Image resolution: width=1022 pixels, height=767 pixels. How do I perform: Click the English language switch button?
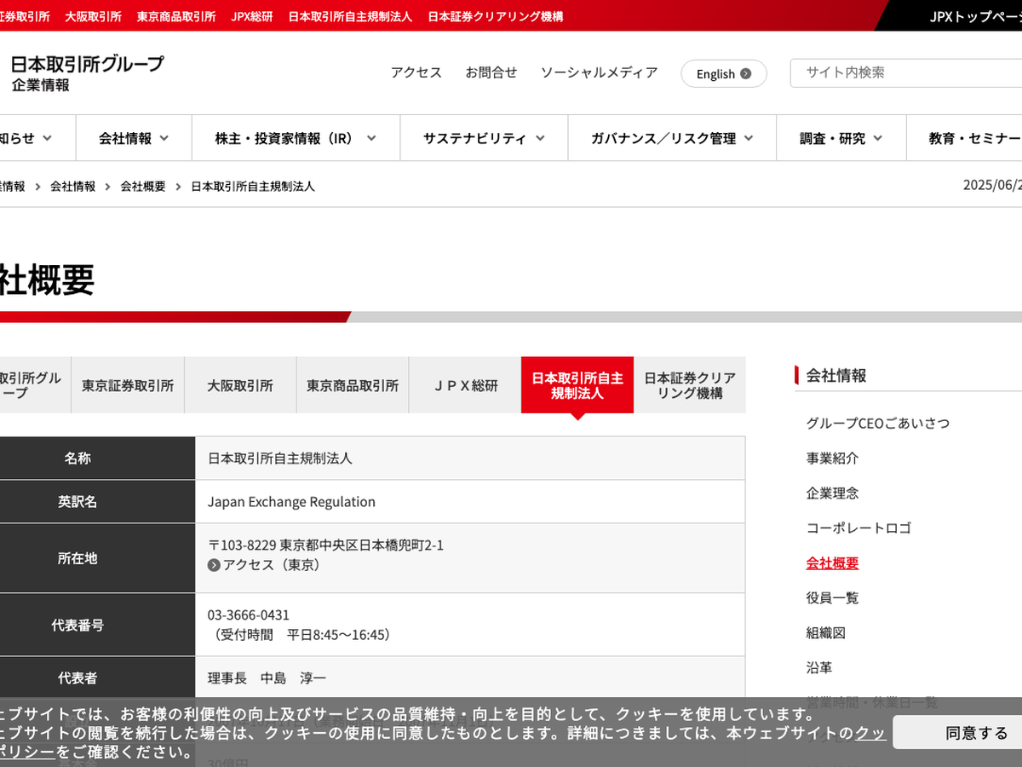click(x=723, y=74)
